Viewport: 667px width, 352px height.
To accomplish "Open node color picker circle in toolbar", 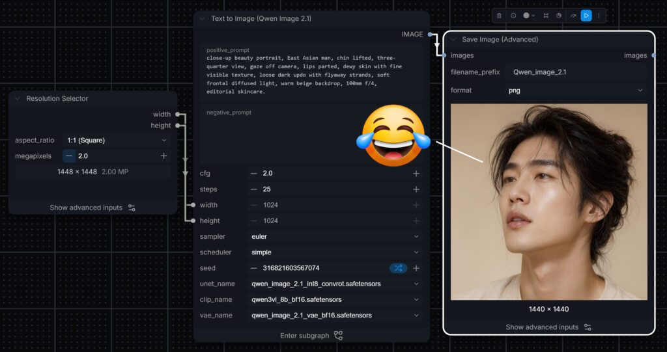I will coord(529,16).
